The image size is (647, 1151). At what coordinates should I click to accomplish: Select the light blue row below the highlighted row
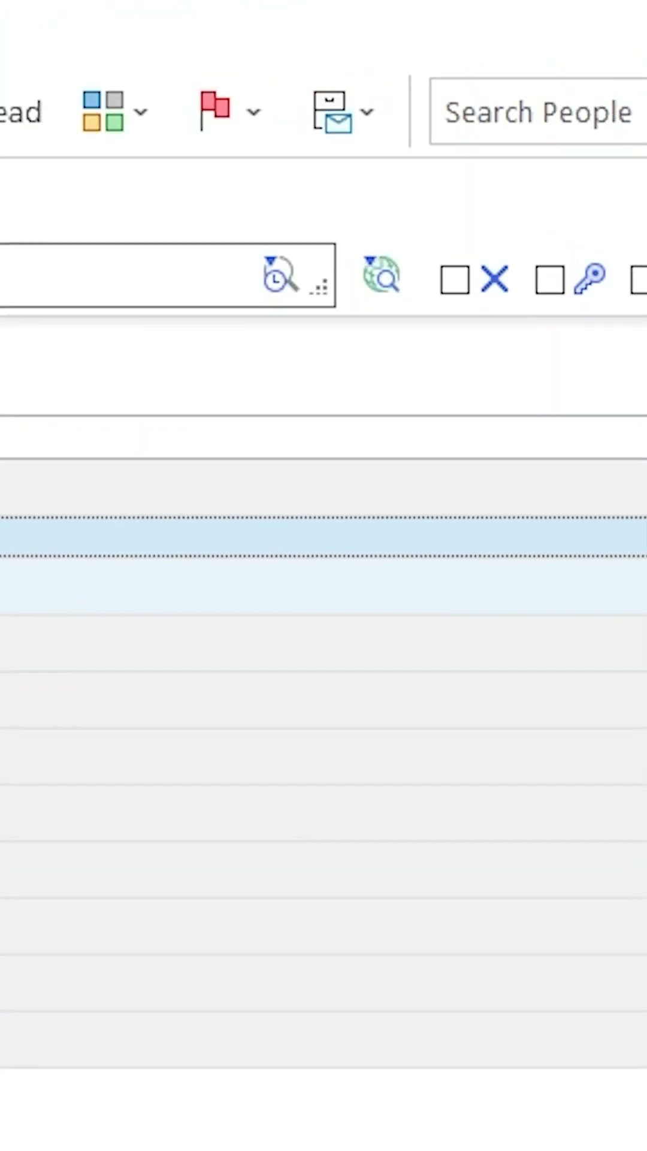(x=323, y=586)
